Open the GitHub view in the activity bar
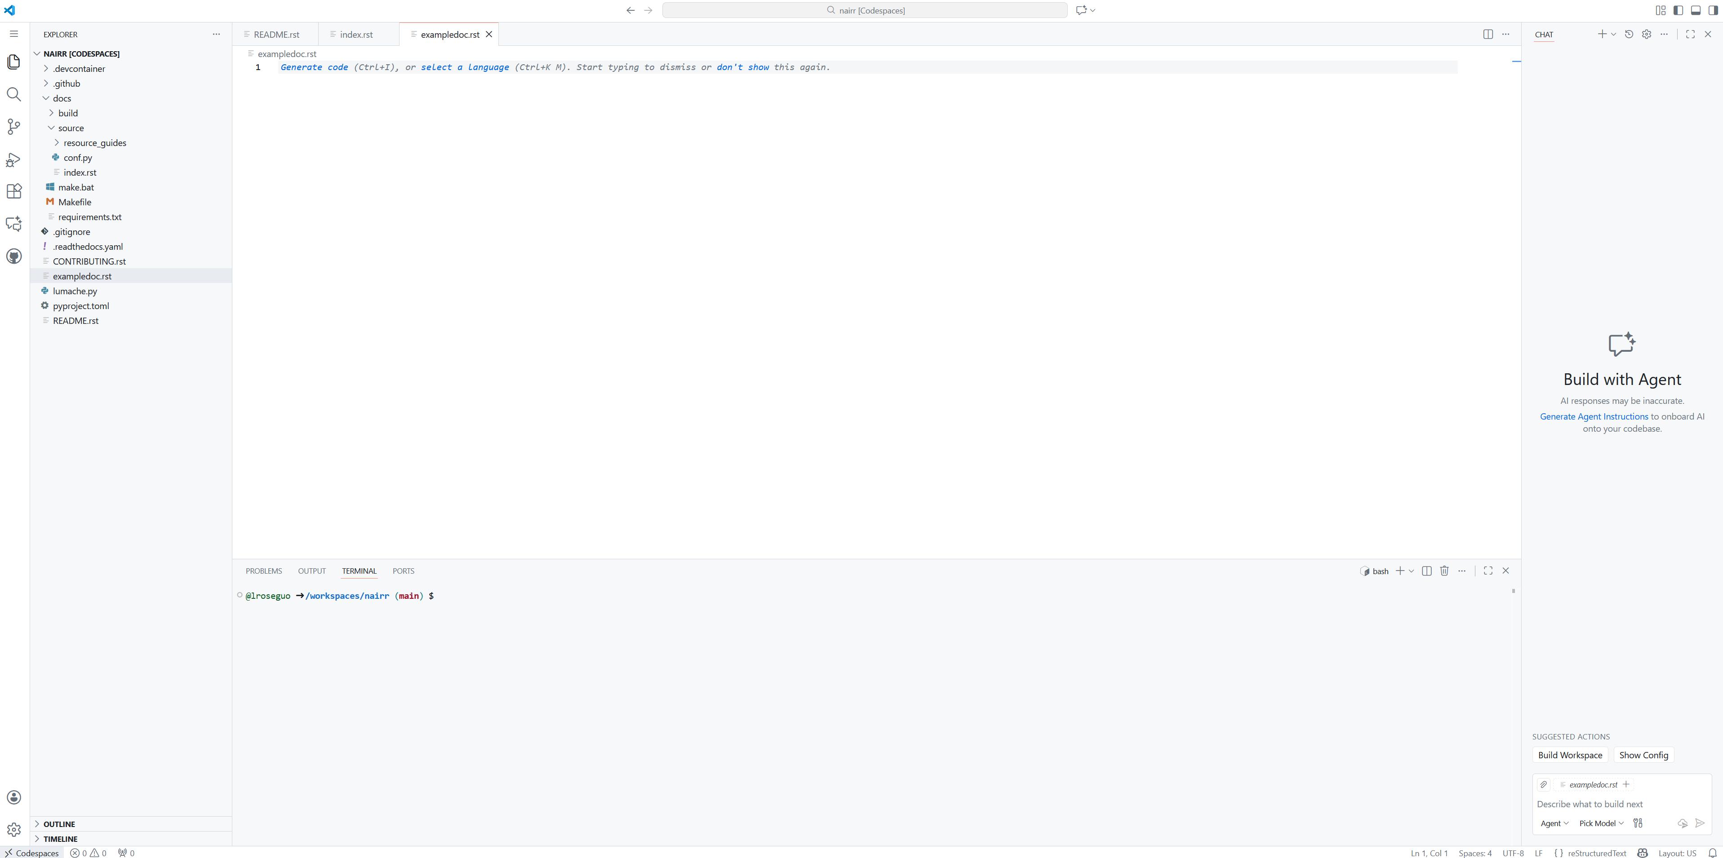 pos(14,256)
